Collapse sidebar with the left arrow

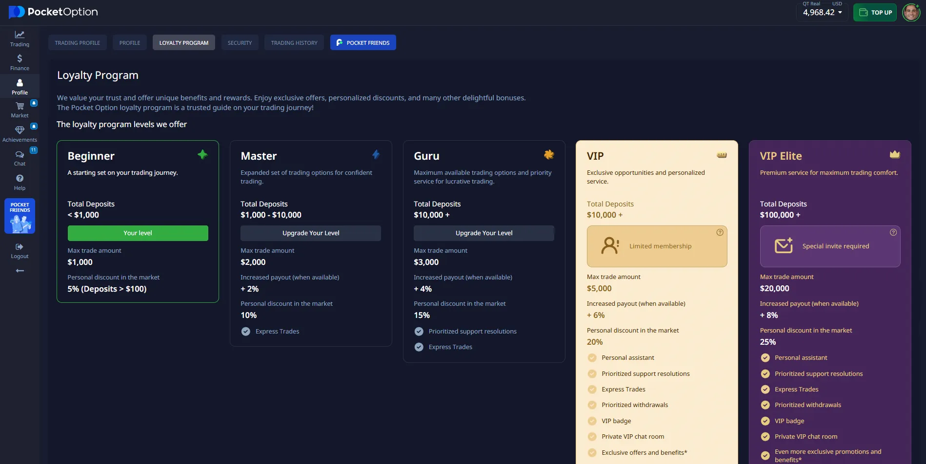[x=20, y=271]
